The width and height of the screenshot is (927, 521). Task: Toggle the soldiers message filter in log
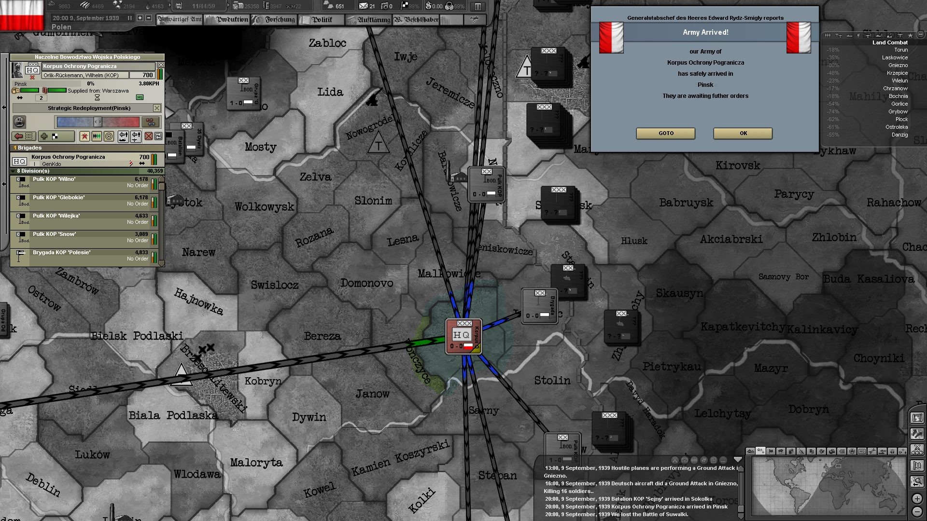coord(694,460)
